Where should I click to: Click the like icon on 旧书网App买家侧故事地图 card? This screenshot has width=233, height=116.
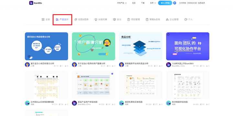tap(66, 104)
